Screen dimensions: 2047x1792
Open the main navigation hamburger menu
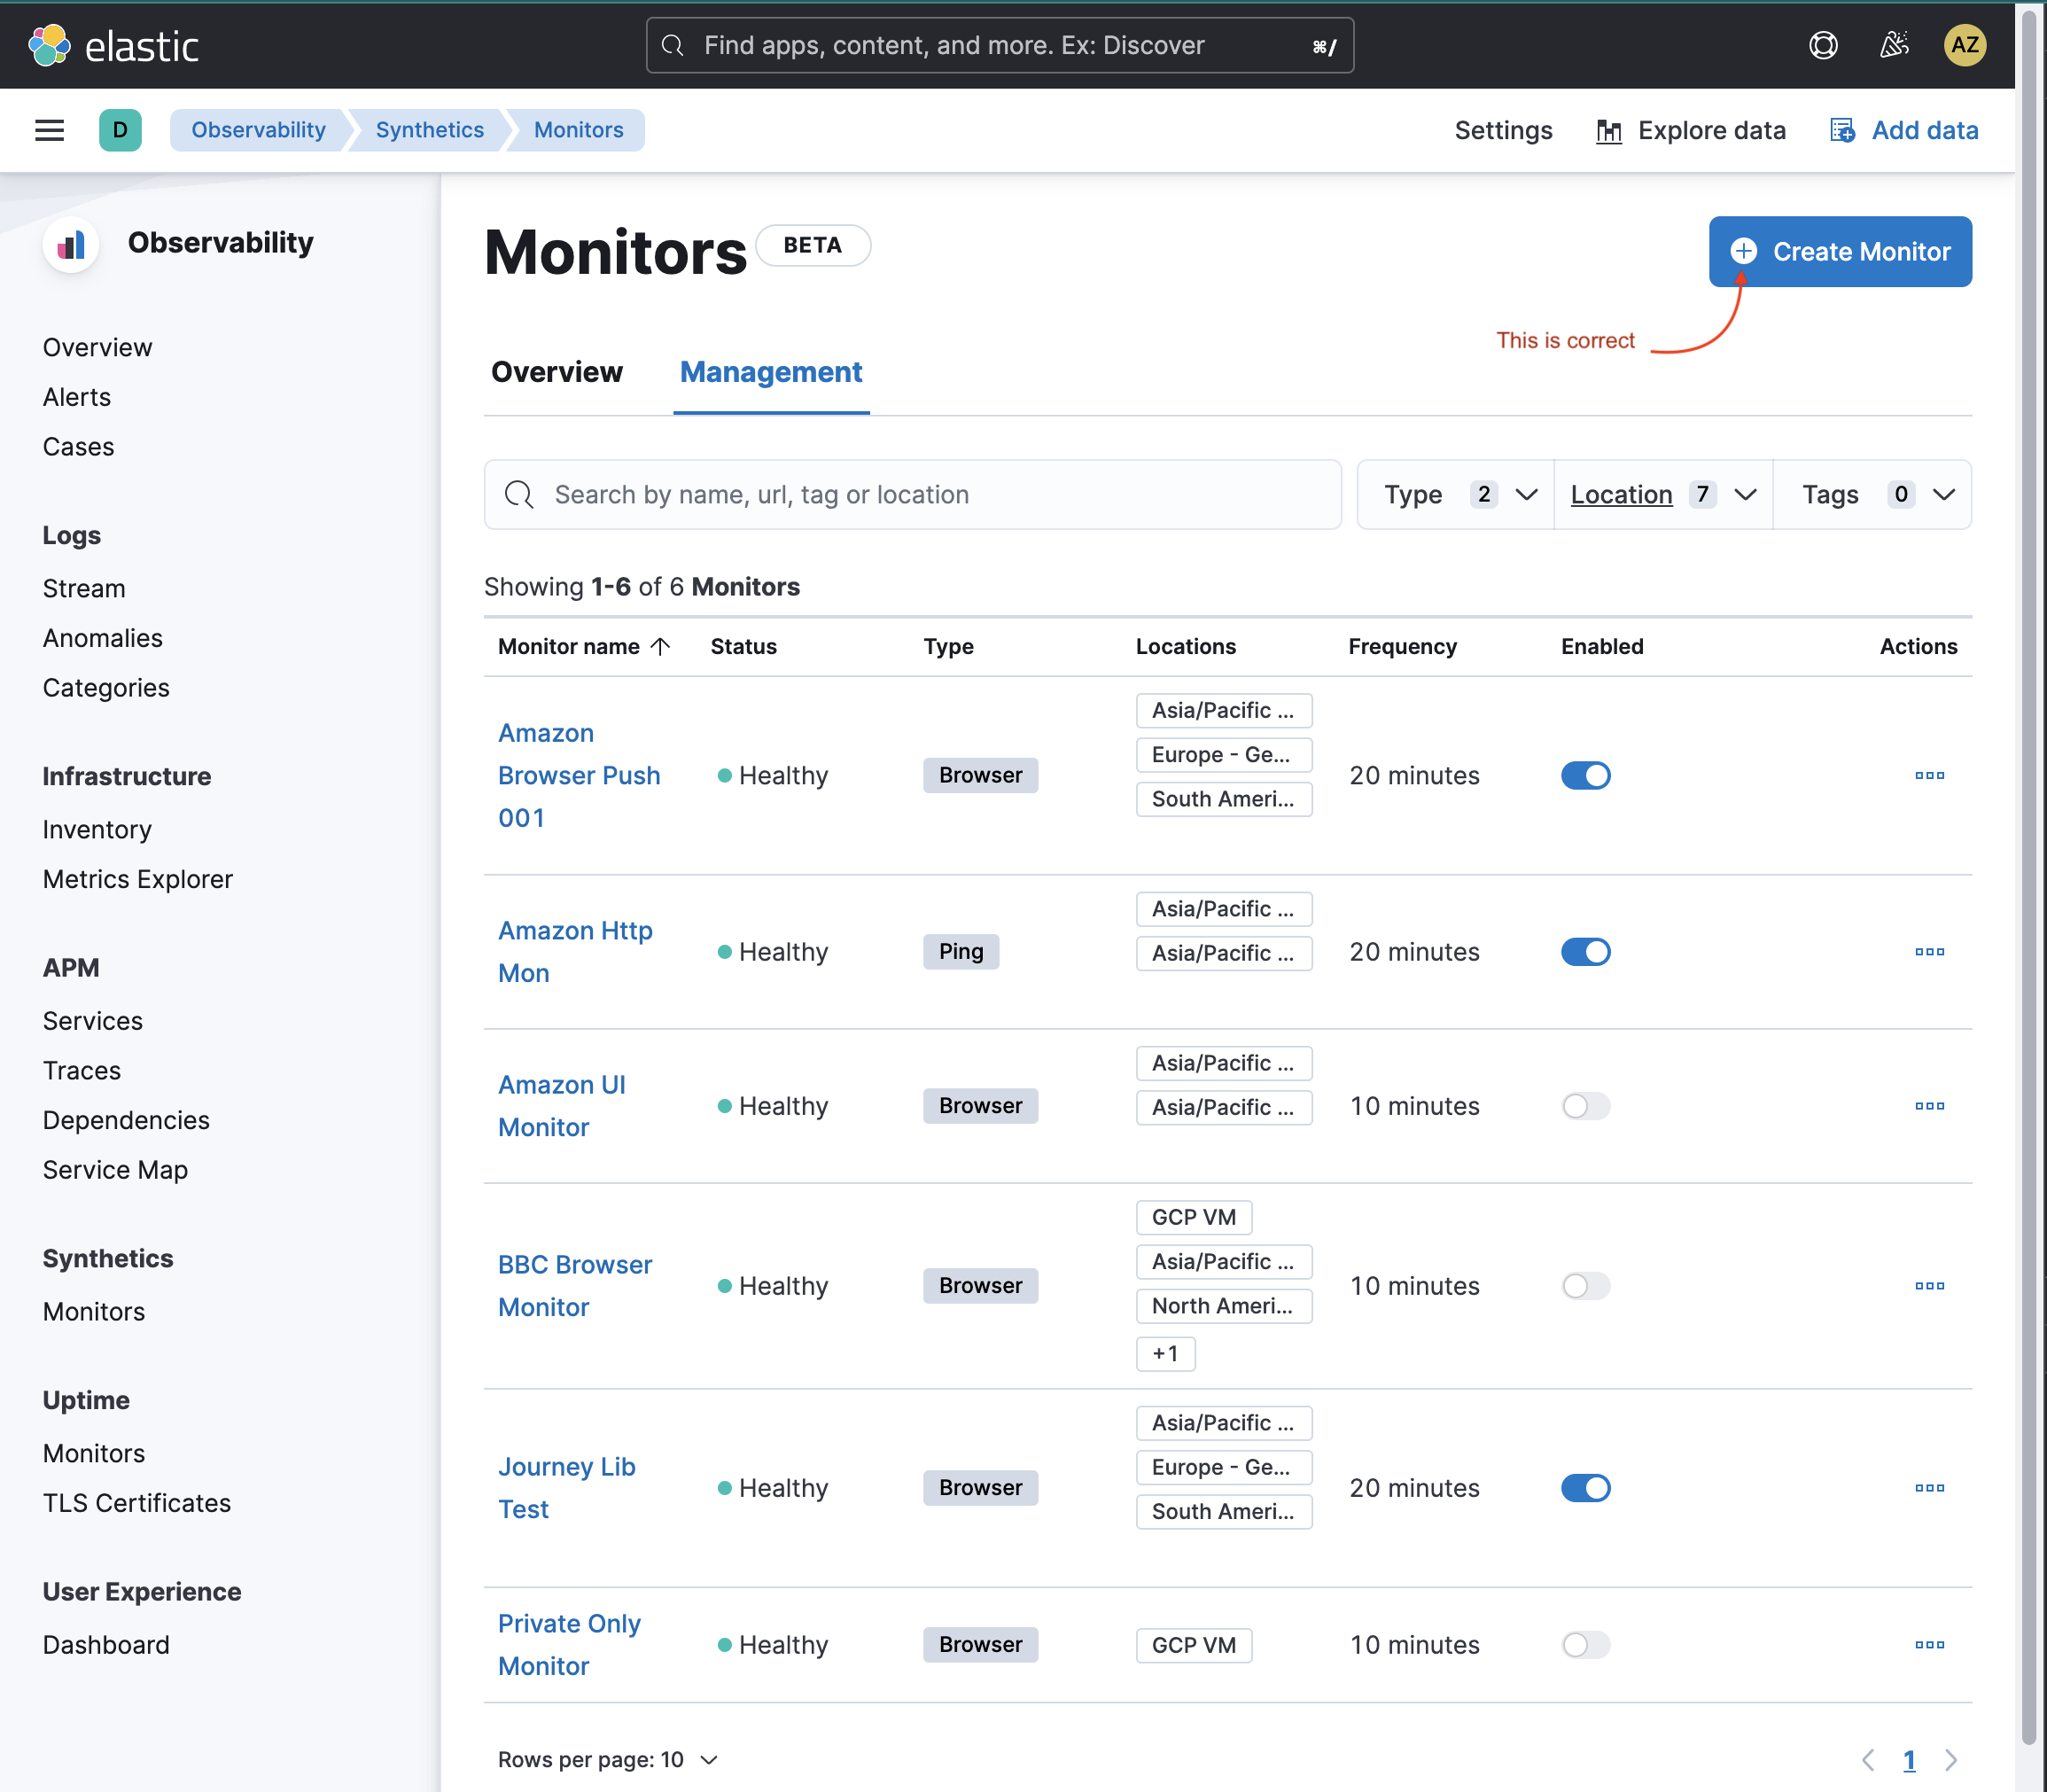[x=49, y=130]
